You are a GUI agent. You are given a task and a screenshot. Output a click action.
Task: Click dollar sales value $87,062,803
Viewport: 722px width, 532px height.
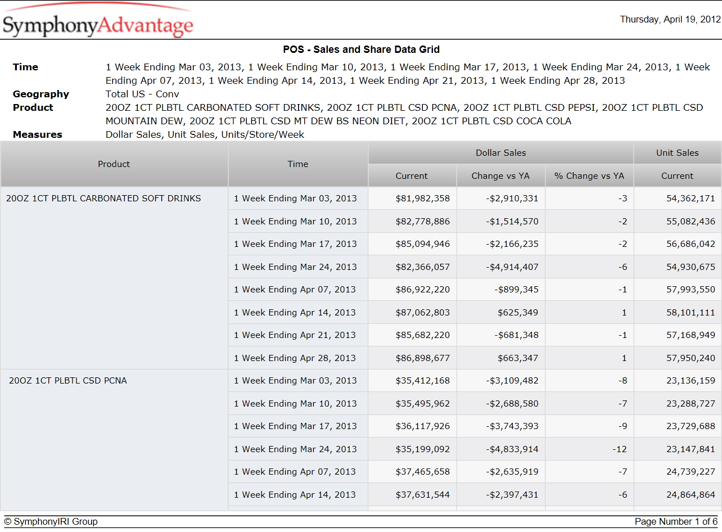[x=423, y=313]
